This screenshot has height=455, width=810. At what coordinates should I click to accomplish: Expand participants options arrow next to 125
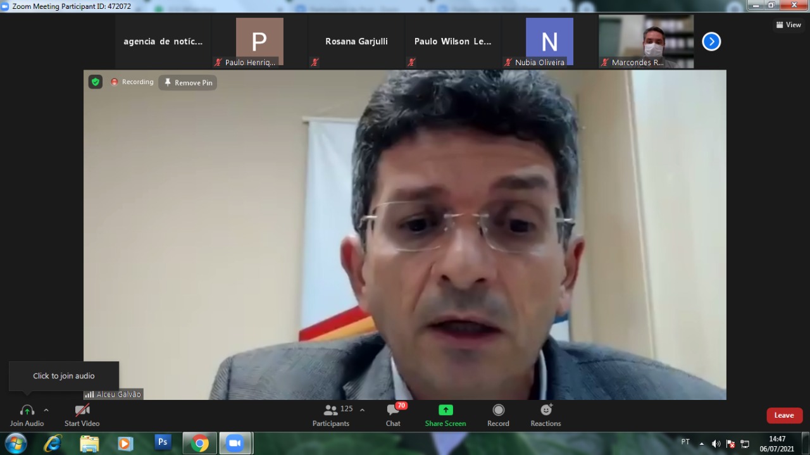[x=362, y=410]
